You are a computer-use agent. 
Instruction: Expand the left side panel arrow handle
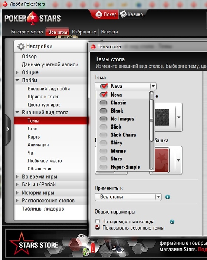[x=8, y=129]
